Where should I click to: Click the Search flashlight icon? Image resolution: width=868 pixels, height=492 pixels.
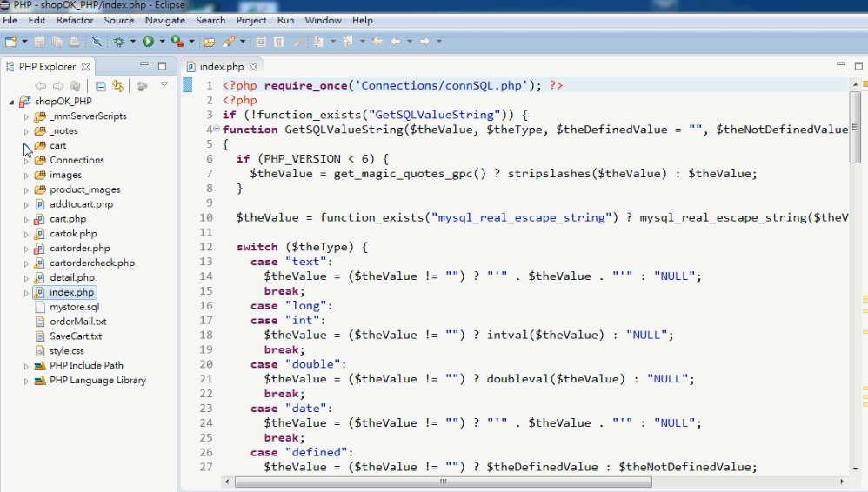(x=228, y=42)
